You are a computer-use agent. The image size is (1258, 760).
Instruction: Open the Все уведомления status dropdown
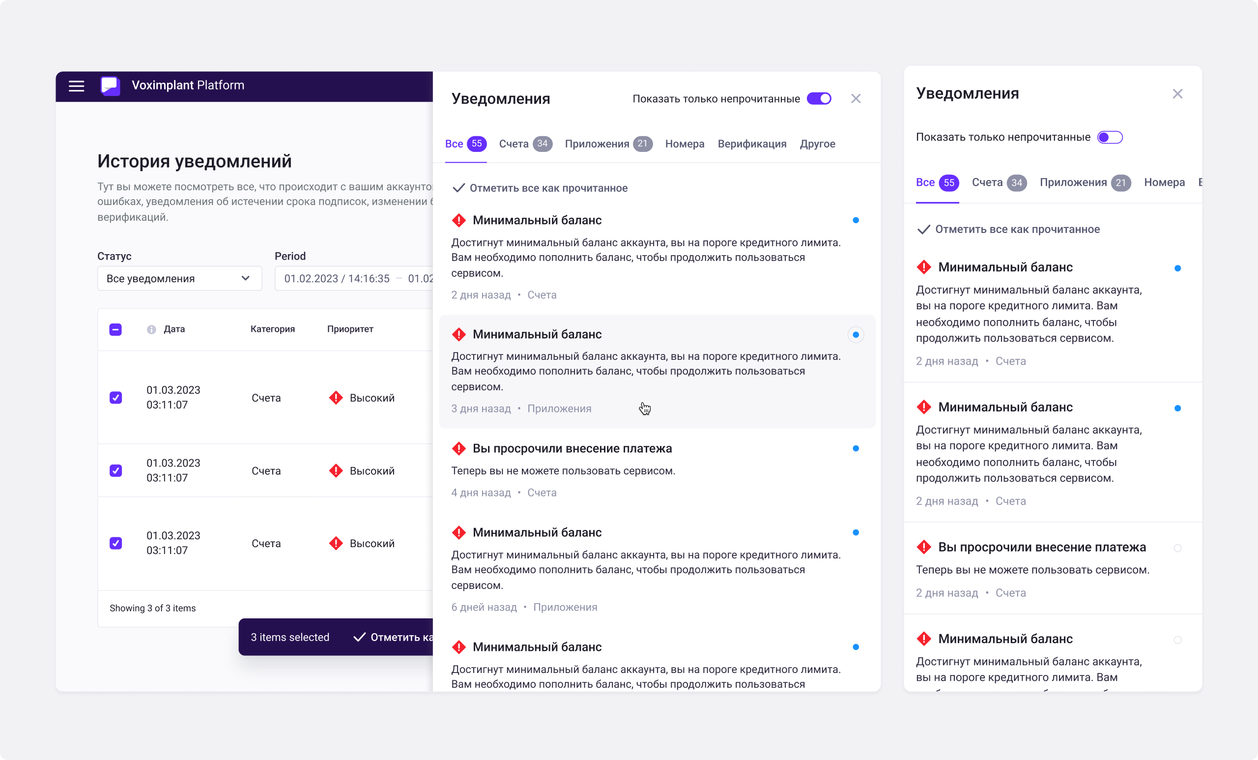[x=179, y=278]
